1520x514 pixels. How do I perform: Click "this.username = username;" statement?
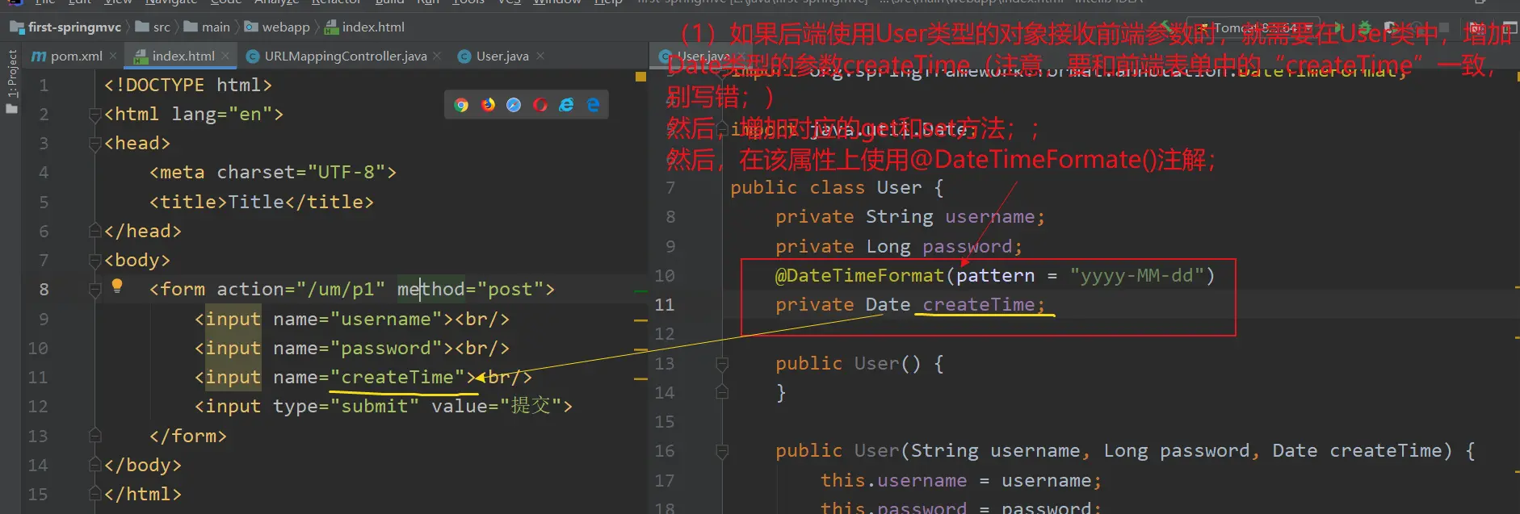(961, 481)
